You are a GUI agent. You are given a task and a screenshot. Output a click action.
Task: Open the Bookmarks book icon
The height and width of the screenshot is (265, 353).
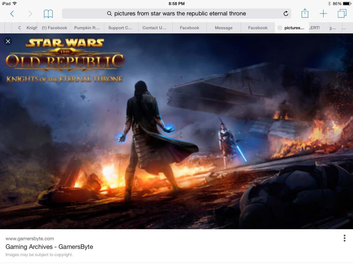pyautogui.click(x=48, y=14)
